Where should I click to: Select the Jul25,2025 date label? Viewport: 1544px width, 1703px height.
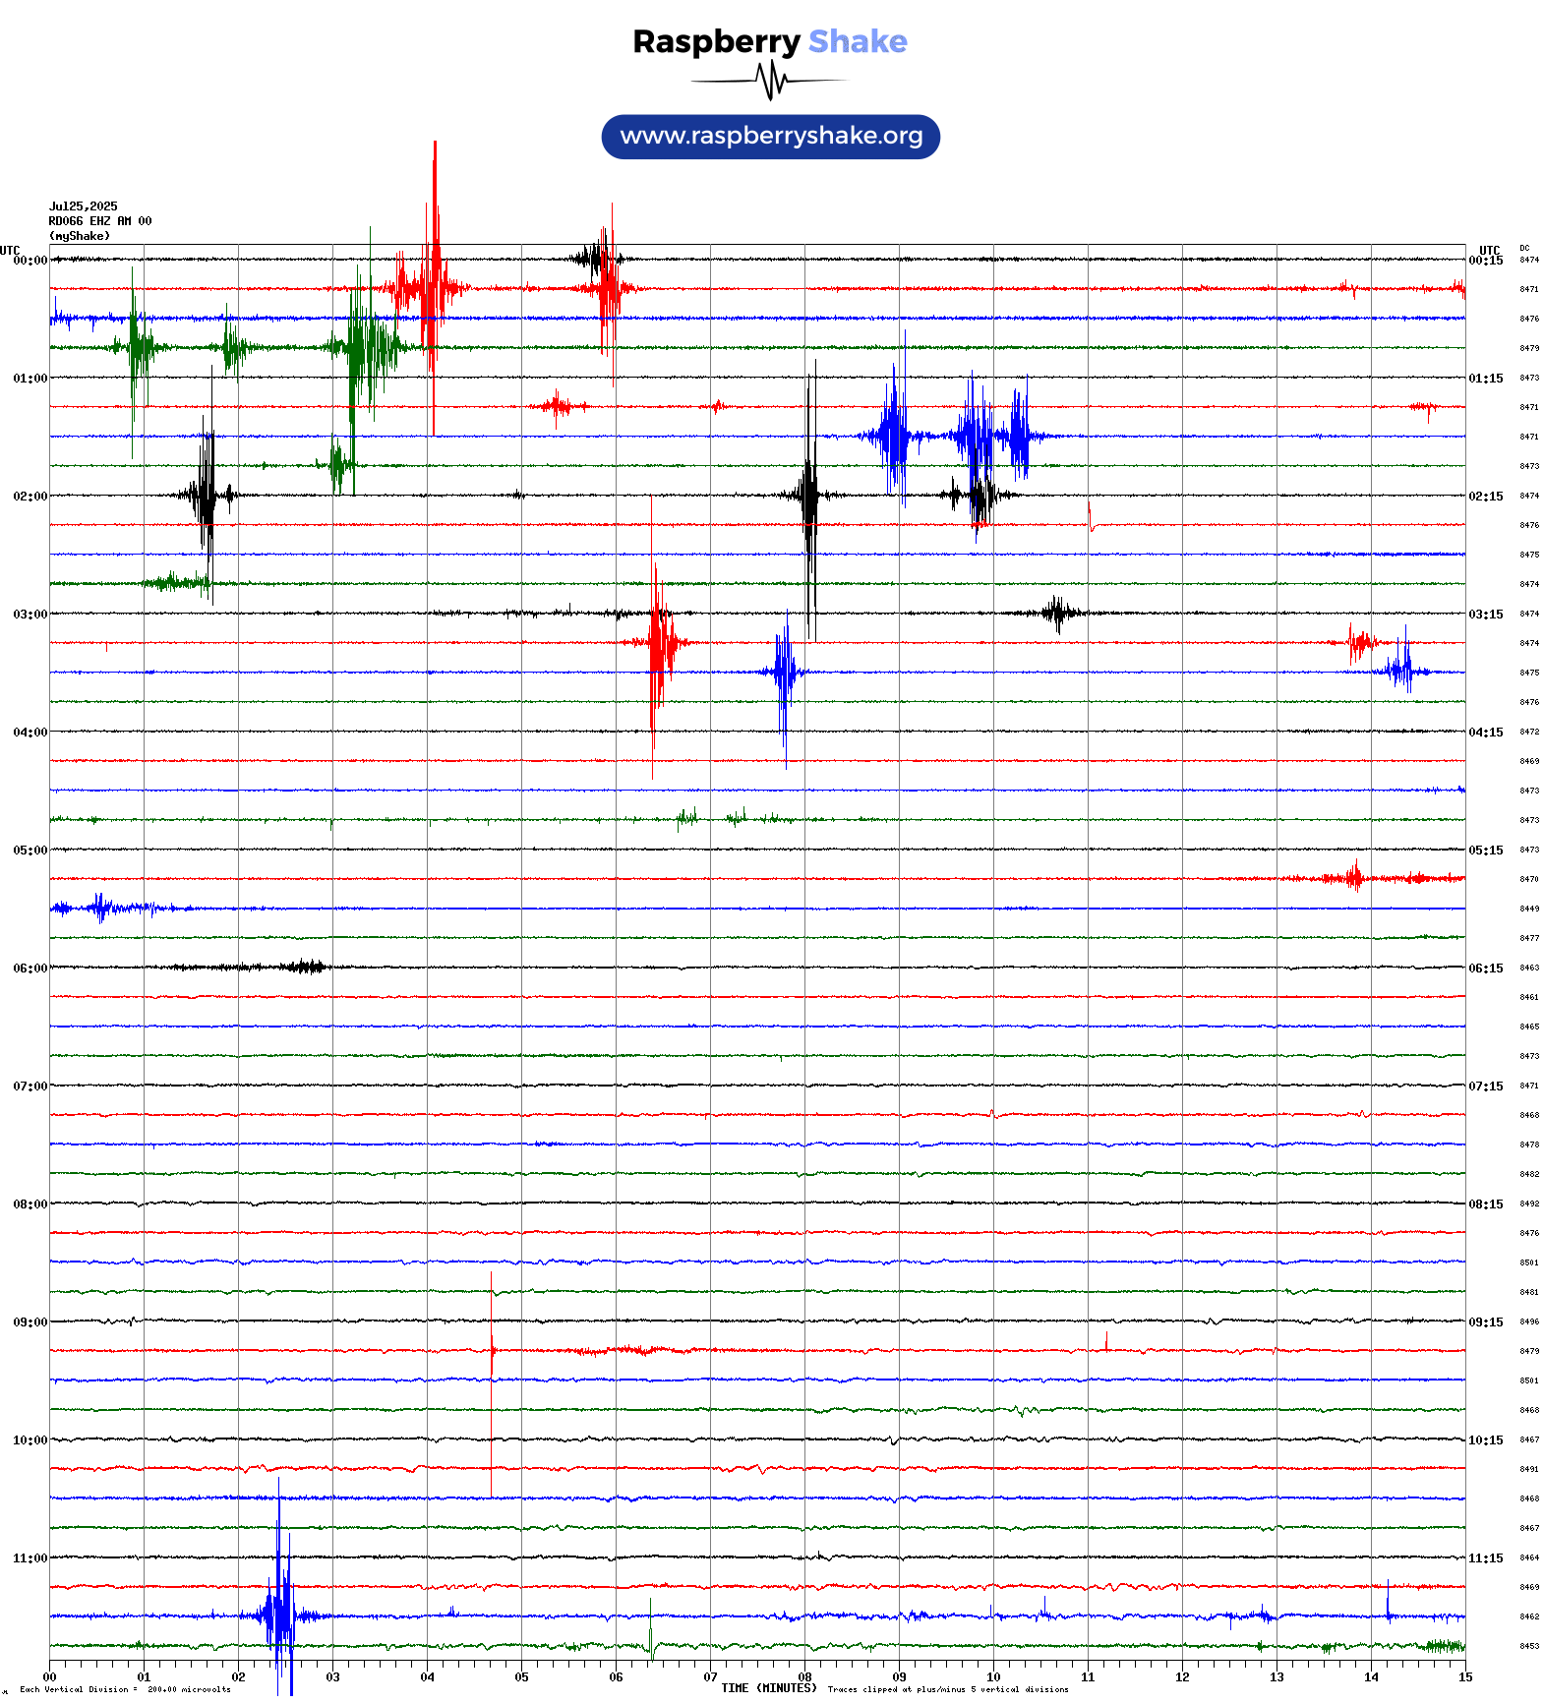83,206
